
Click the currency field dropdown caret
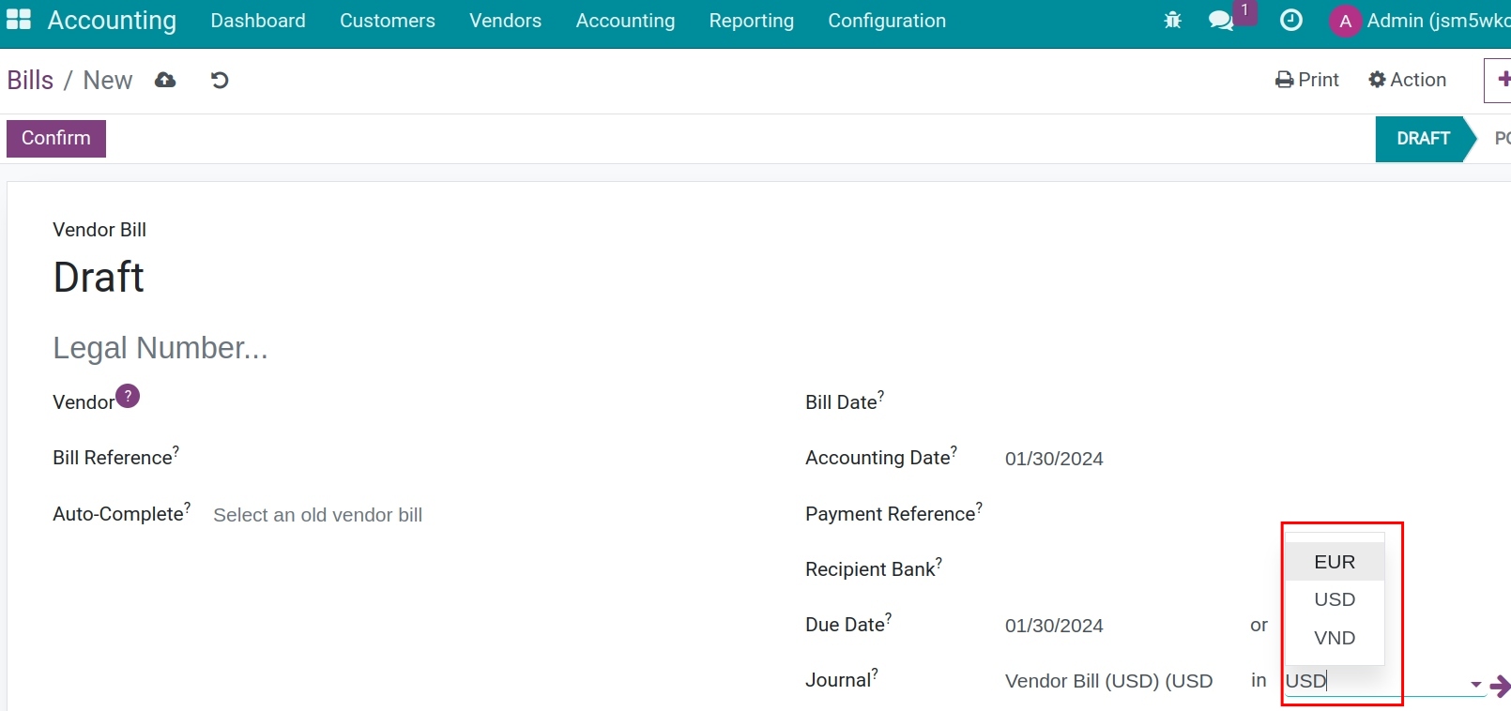coord(1475,684)
